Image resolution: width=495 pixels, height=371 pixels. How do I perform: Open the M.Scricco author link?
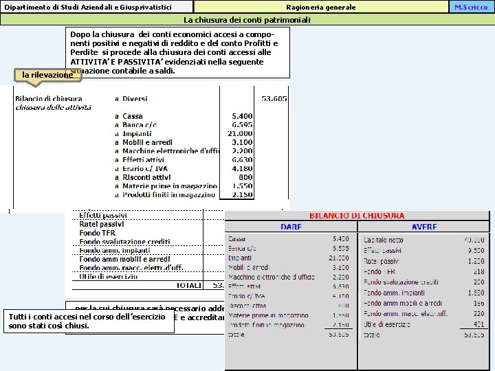[x=471, y=7]
